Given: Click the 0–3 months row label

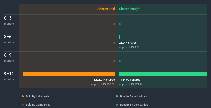Looking at the screenshot, I should [x=9, y=21].
